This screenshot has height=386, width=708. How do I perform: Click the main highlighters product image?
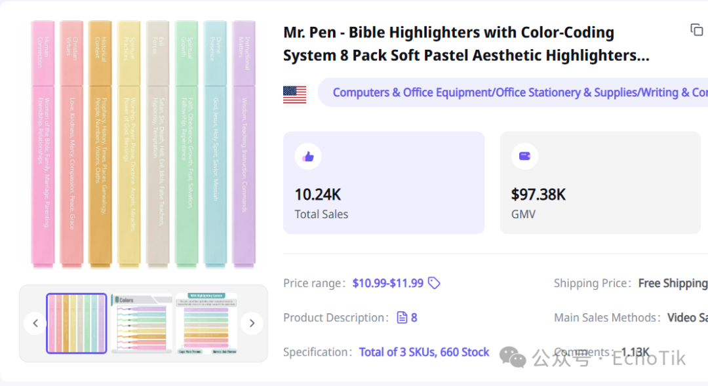coord(144,144)
